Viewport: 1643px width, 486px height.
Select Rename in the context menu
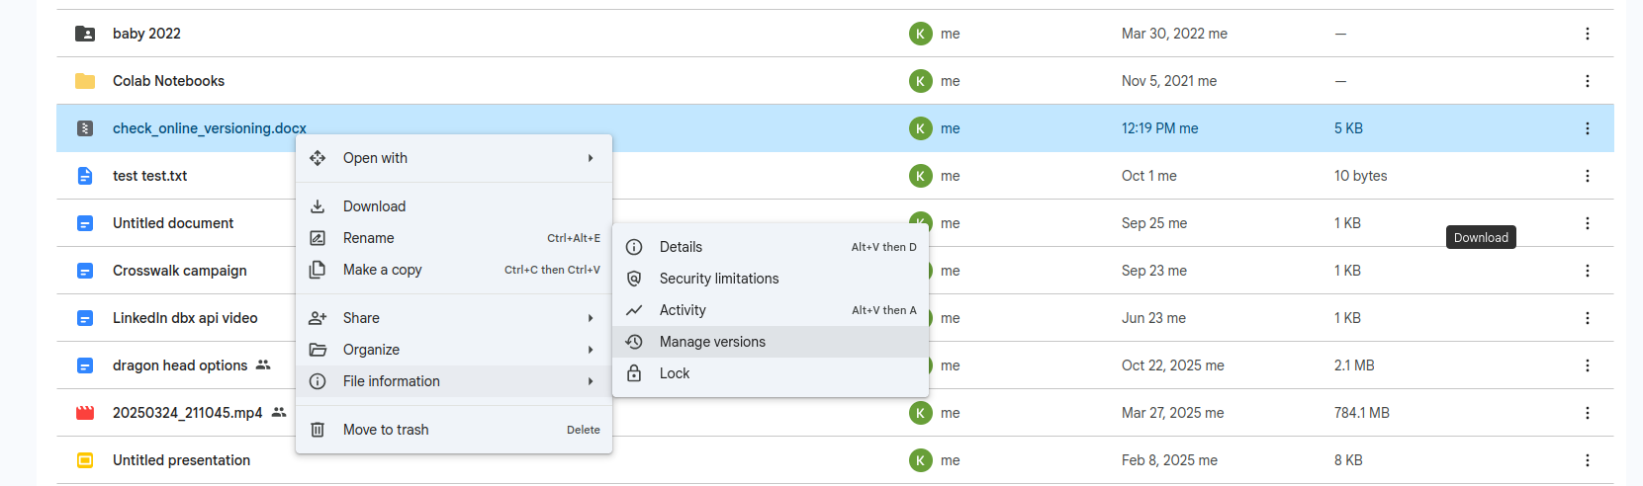[454, 238]
